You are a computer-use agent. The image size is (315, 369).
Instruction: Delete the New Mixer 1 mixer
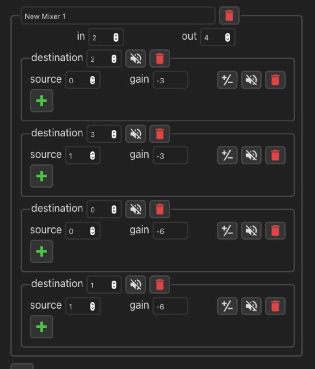tap(229, 16)
